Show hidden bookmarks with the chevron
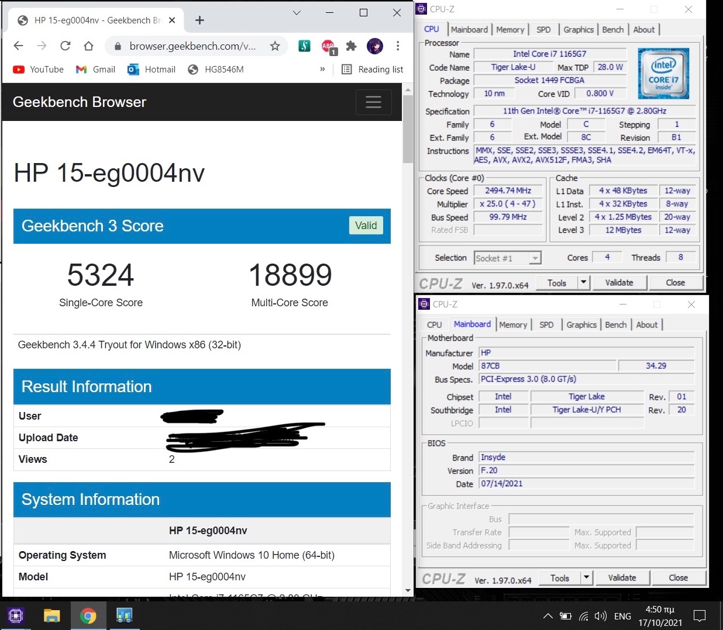 click(322, 69)
